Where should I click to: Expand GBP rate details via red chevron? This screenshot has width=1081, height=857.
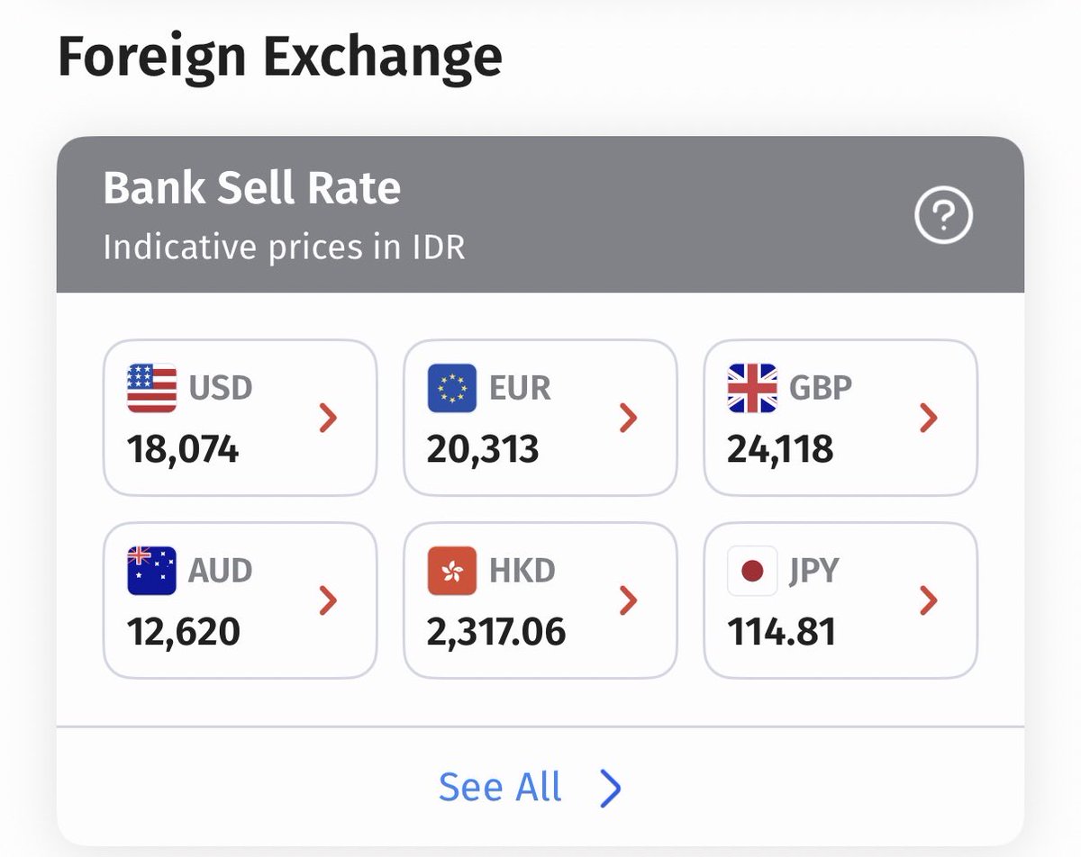point(929,418)
